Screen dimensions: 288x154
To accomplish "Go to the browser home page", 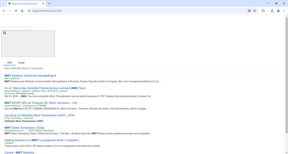I will pyautogui.click(x=22, y=11).
